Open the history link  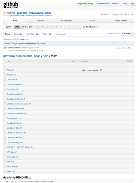click(130, 61)
